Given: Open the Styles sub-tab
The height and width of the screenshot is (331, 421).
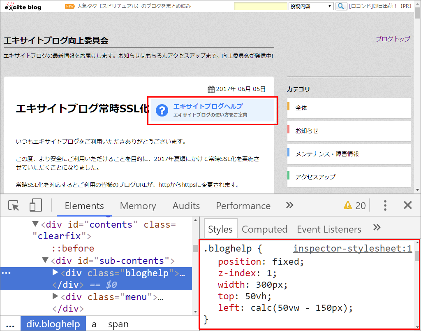Looking at the screenshot, I should [x=220, y=229].
